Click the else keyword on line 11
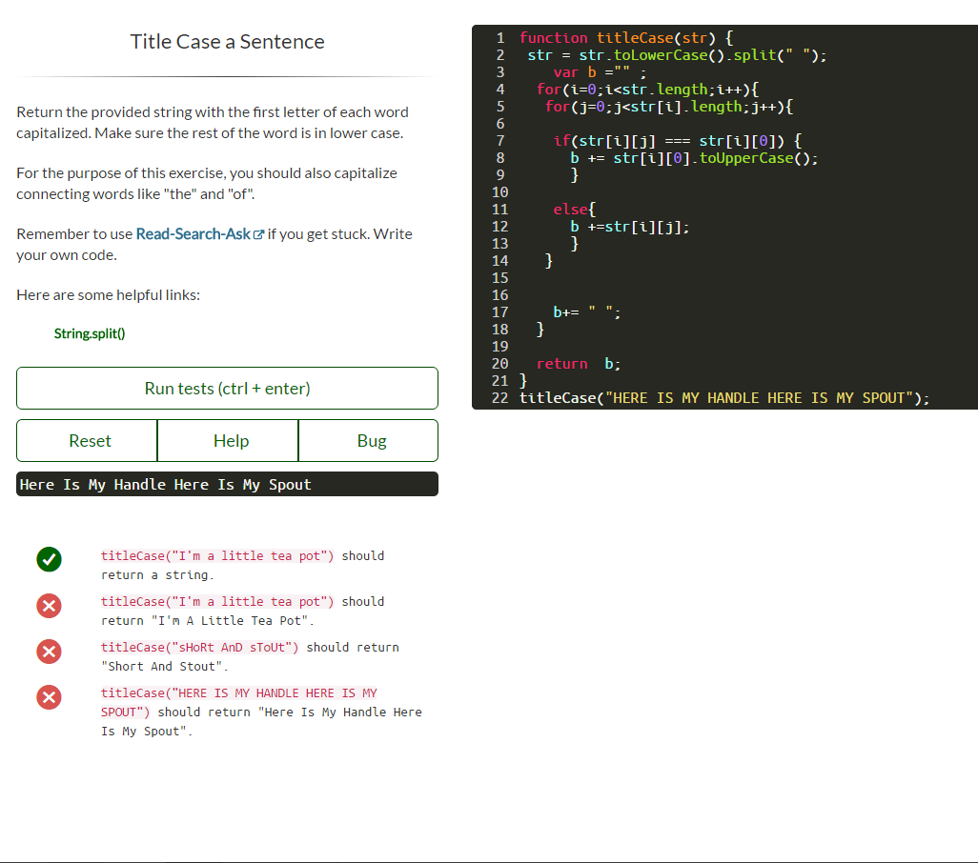The image size is (978, 863). (x=571, y=210)
